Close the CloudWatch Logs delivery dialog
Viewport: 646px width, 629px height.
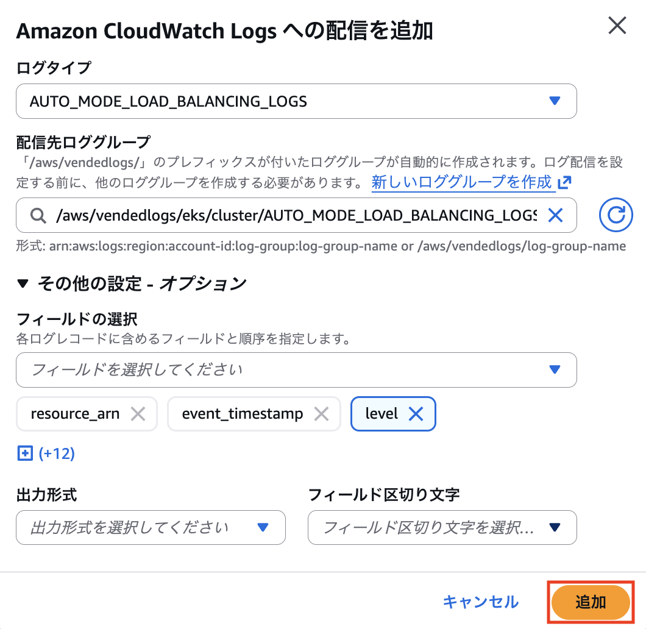point(617,26)
